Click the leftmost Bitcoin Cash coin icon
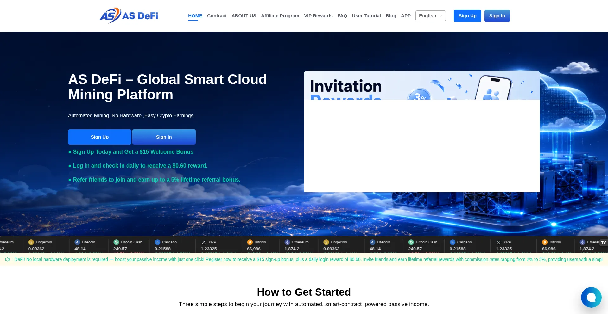The image size is (608, 314). (116, 242)
